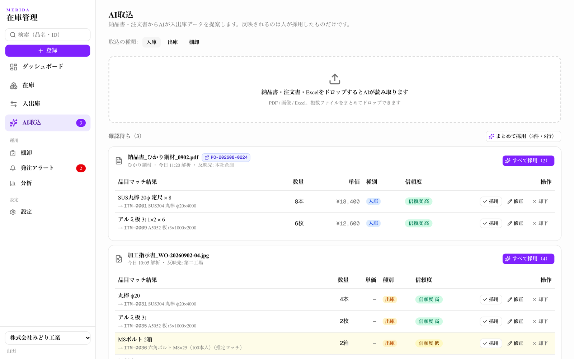Adopt the M8ボルト 2箱 row
This screenshot has height=359, width=574.
point(491,343)
